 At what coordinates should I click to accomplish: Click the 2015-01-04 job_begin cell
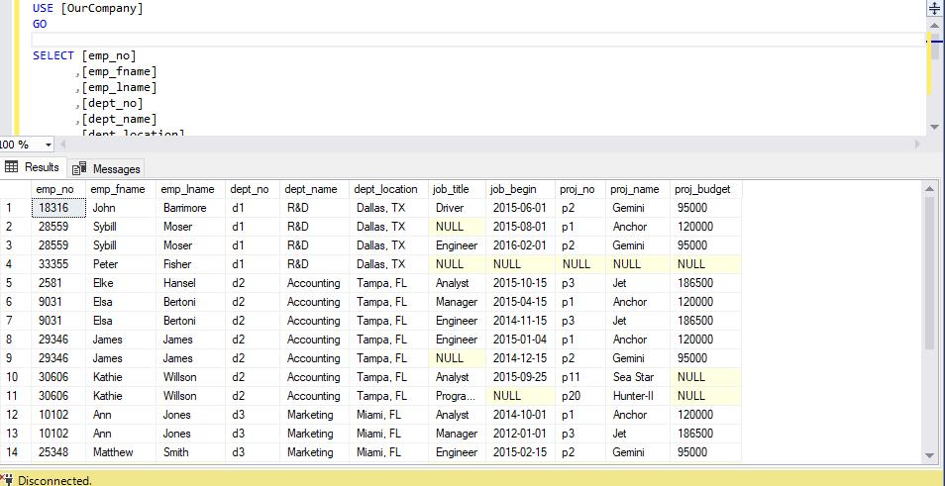pos(521,340)
